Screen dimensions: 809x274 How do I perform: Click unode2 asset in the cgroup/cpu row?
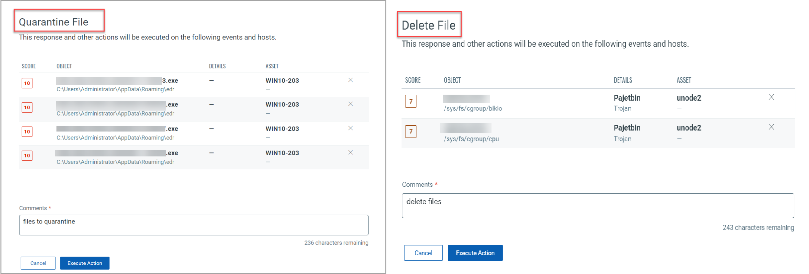coord(689,128)
